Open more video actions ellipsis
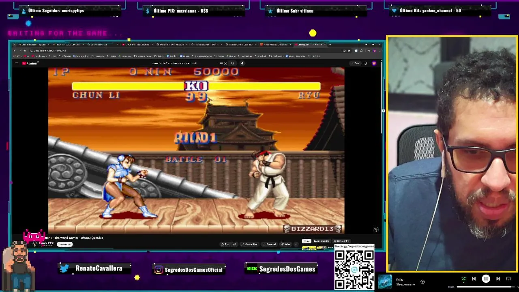 296,244
